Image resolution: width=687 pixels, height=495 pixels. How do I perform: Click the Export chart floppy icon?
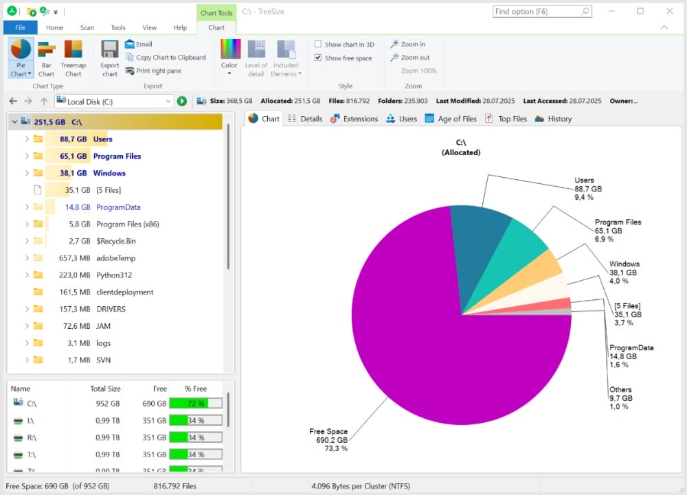pos(109,49)
